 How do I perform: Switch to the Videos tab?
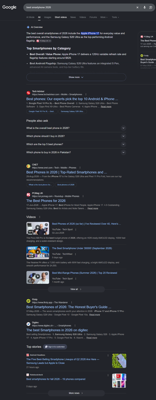[x=82, y=17]
